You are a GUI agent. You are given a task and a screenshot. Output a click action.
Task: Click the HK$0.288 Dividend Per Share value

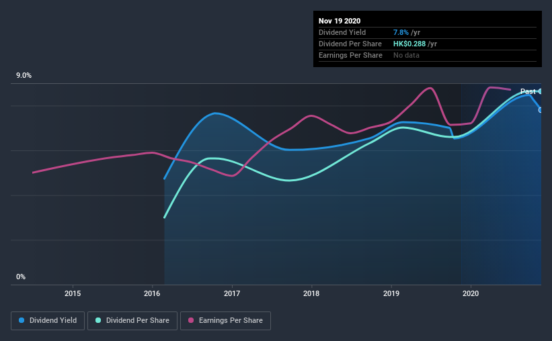409,44
